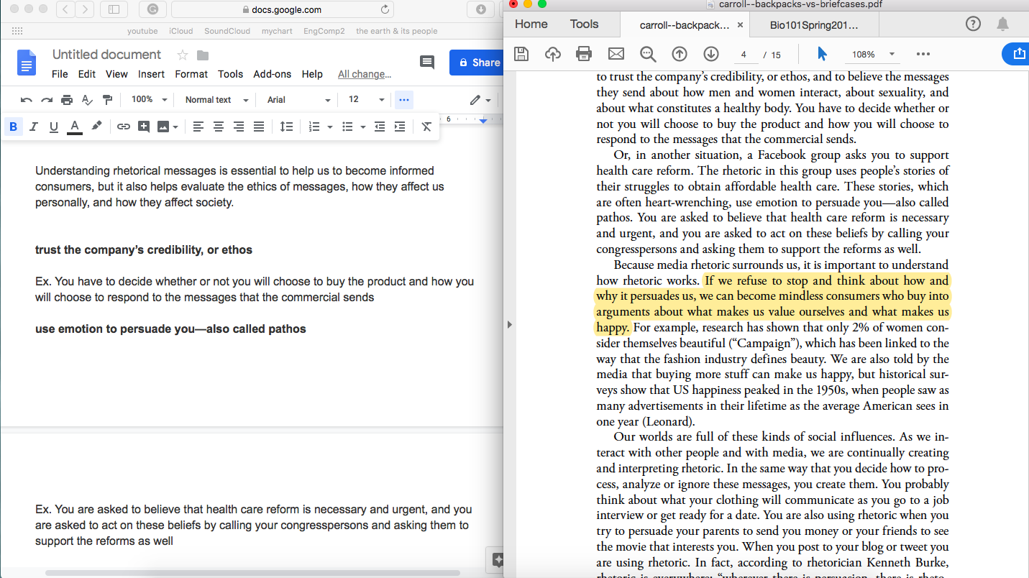
Task: Open the editing mode pencil dropdown
Action: point(480,100)
